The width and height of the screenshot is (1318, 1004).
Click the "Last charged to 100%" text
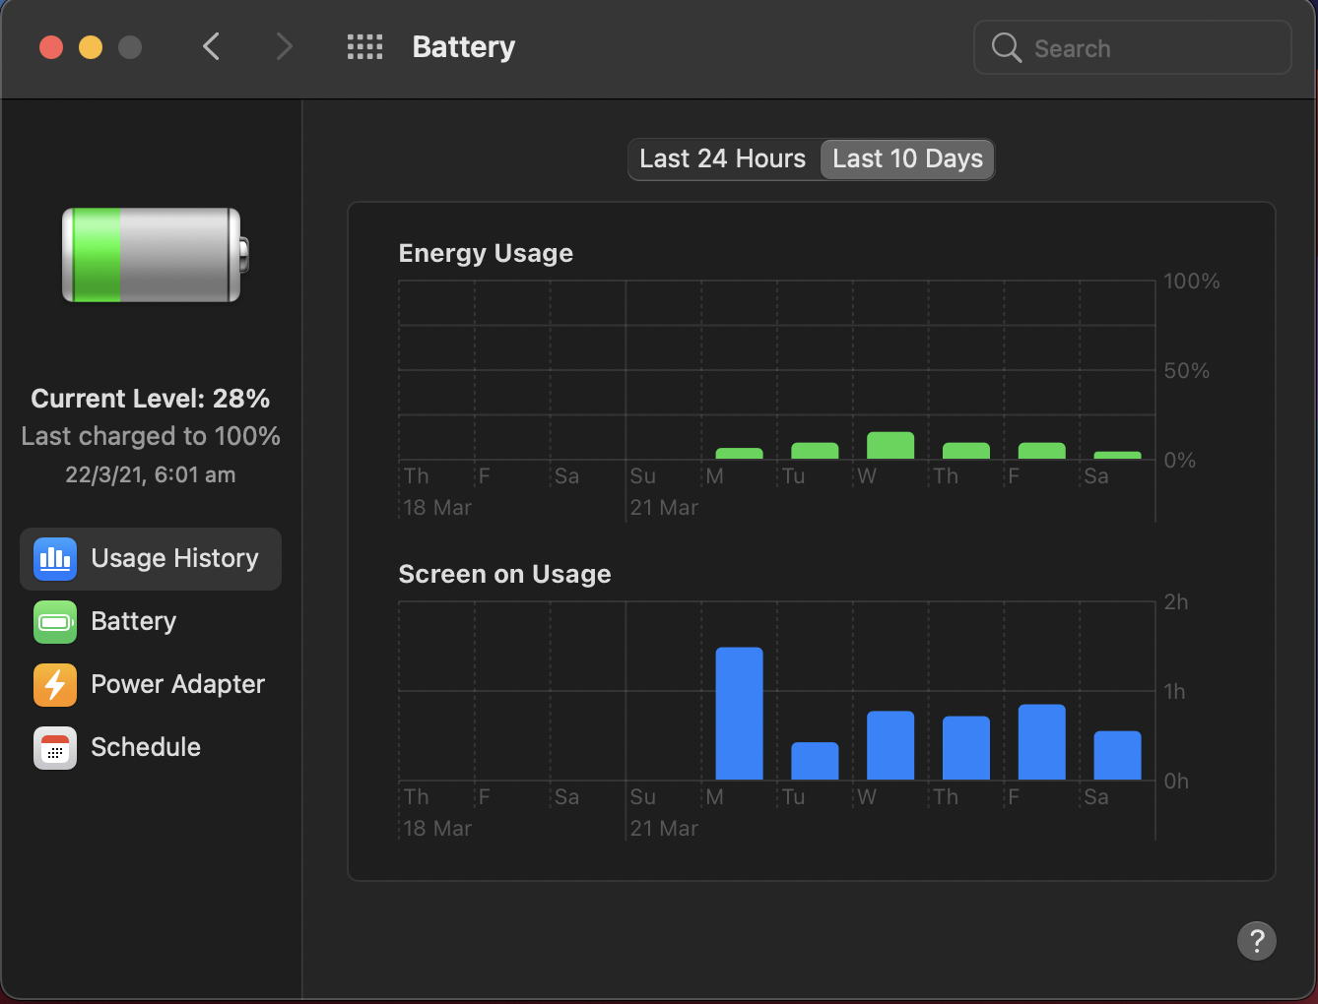pos(151,436)
